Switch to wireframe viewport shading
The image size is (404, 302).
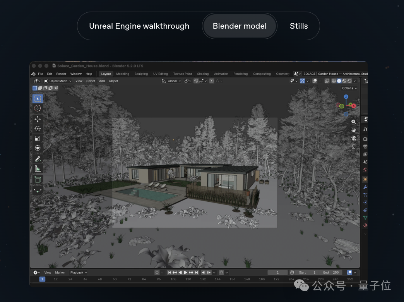click(334, 81)
